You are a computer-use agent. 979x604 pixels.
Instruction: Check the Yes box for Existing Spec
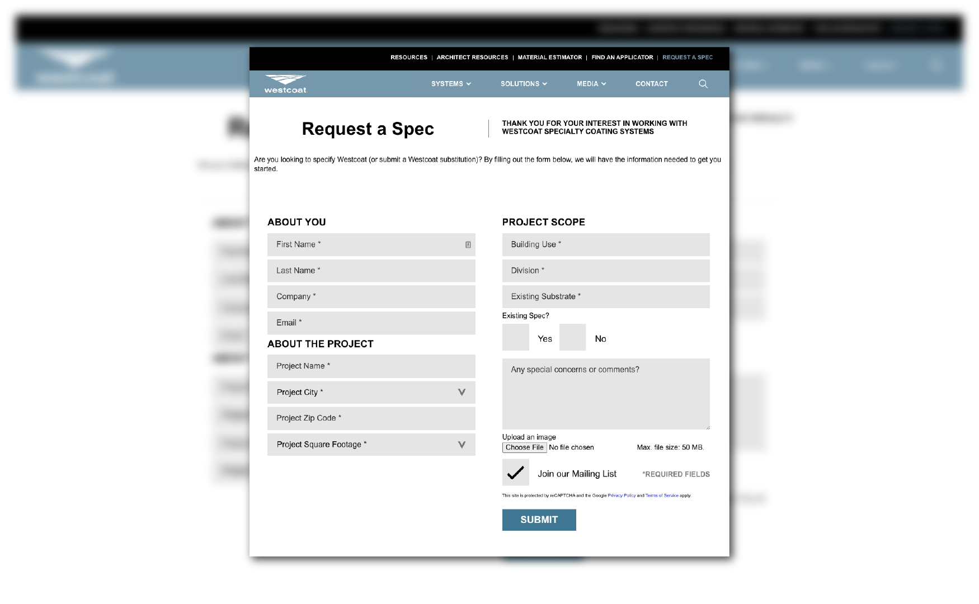point(515,337)
